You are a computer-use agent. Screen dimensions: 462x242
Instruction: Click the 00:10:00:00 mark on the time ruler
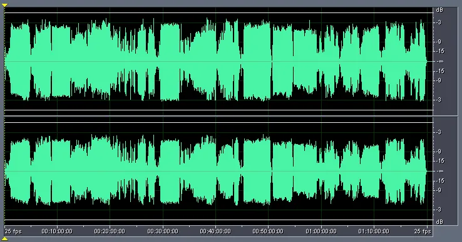tap(57, 231)
